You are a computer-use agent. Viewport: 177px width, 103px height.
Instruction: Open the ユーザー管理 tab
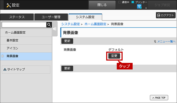[x=51, y=17]
